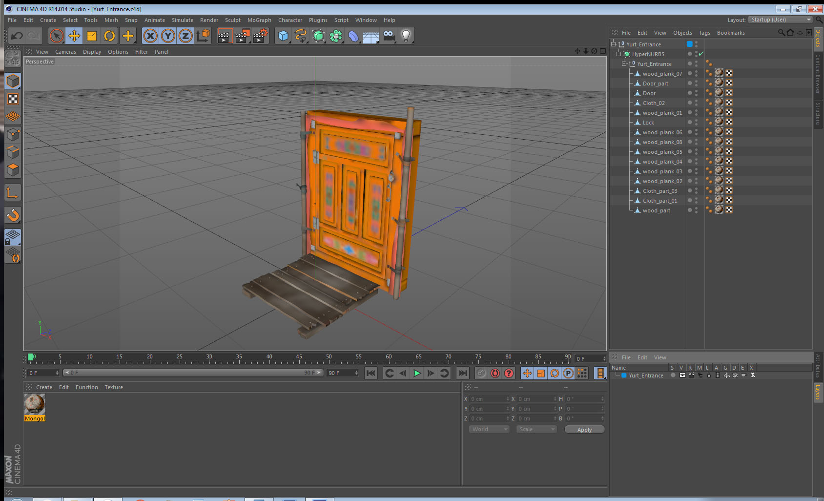The height and width of the screenshot is (501, 824).
Task: Switch to Texture mode
Action: (13, 99)
